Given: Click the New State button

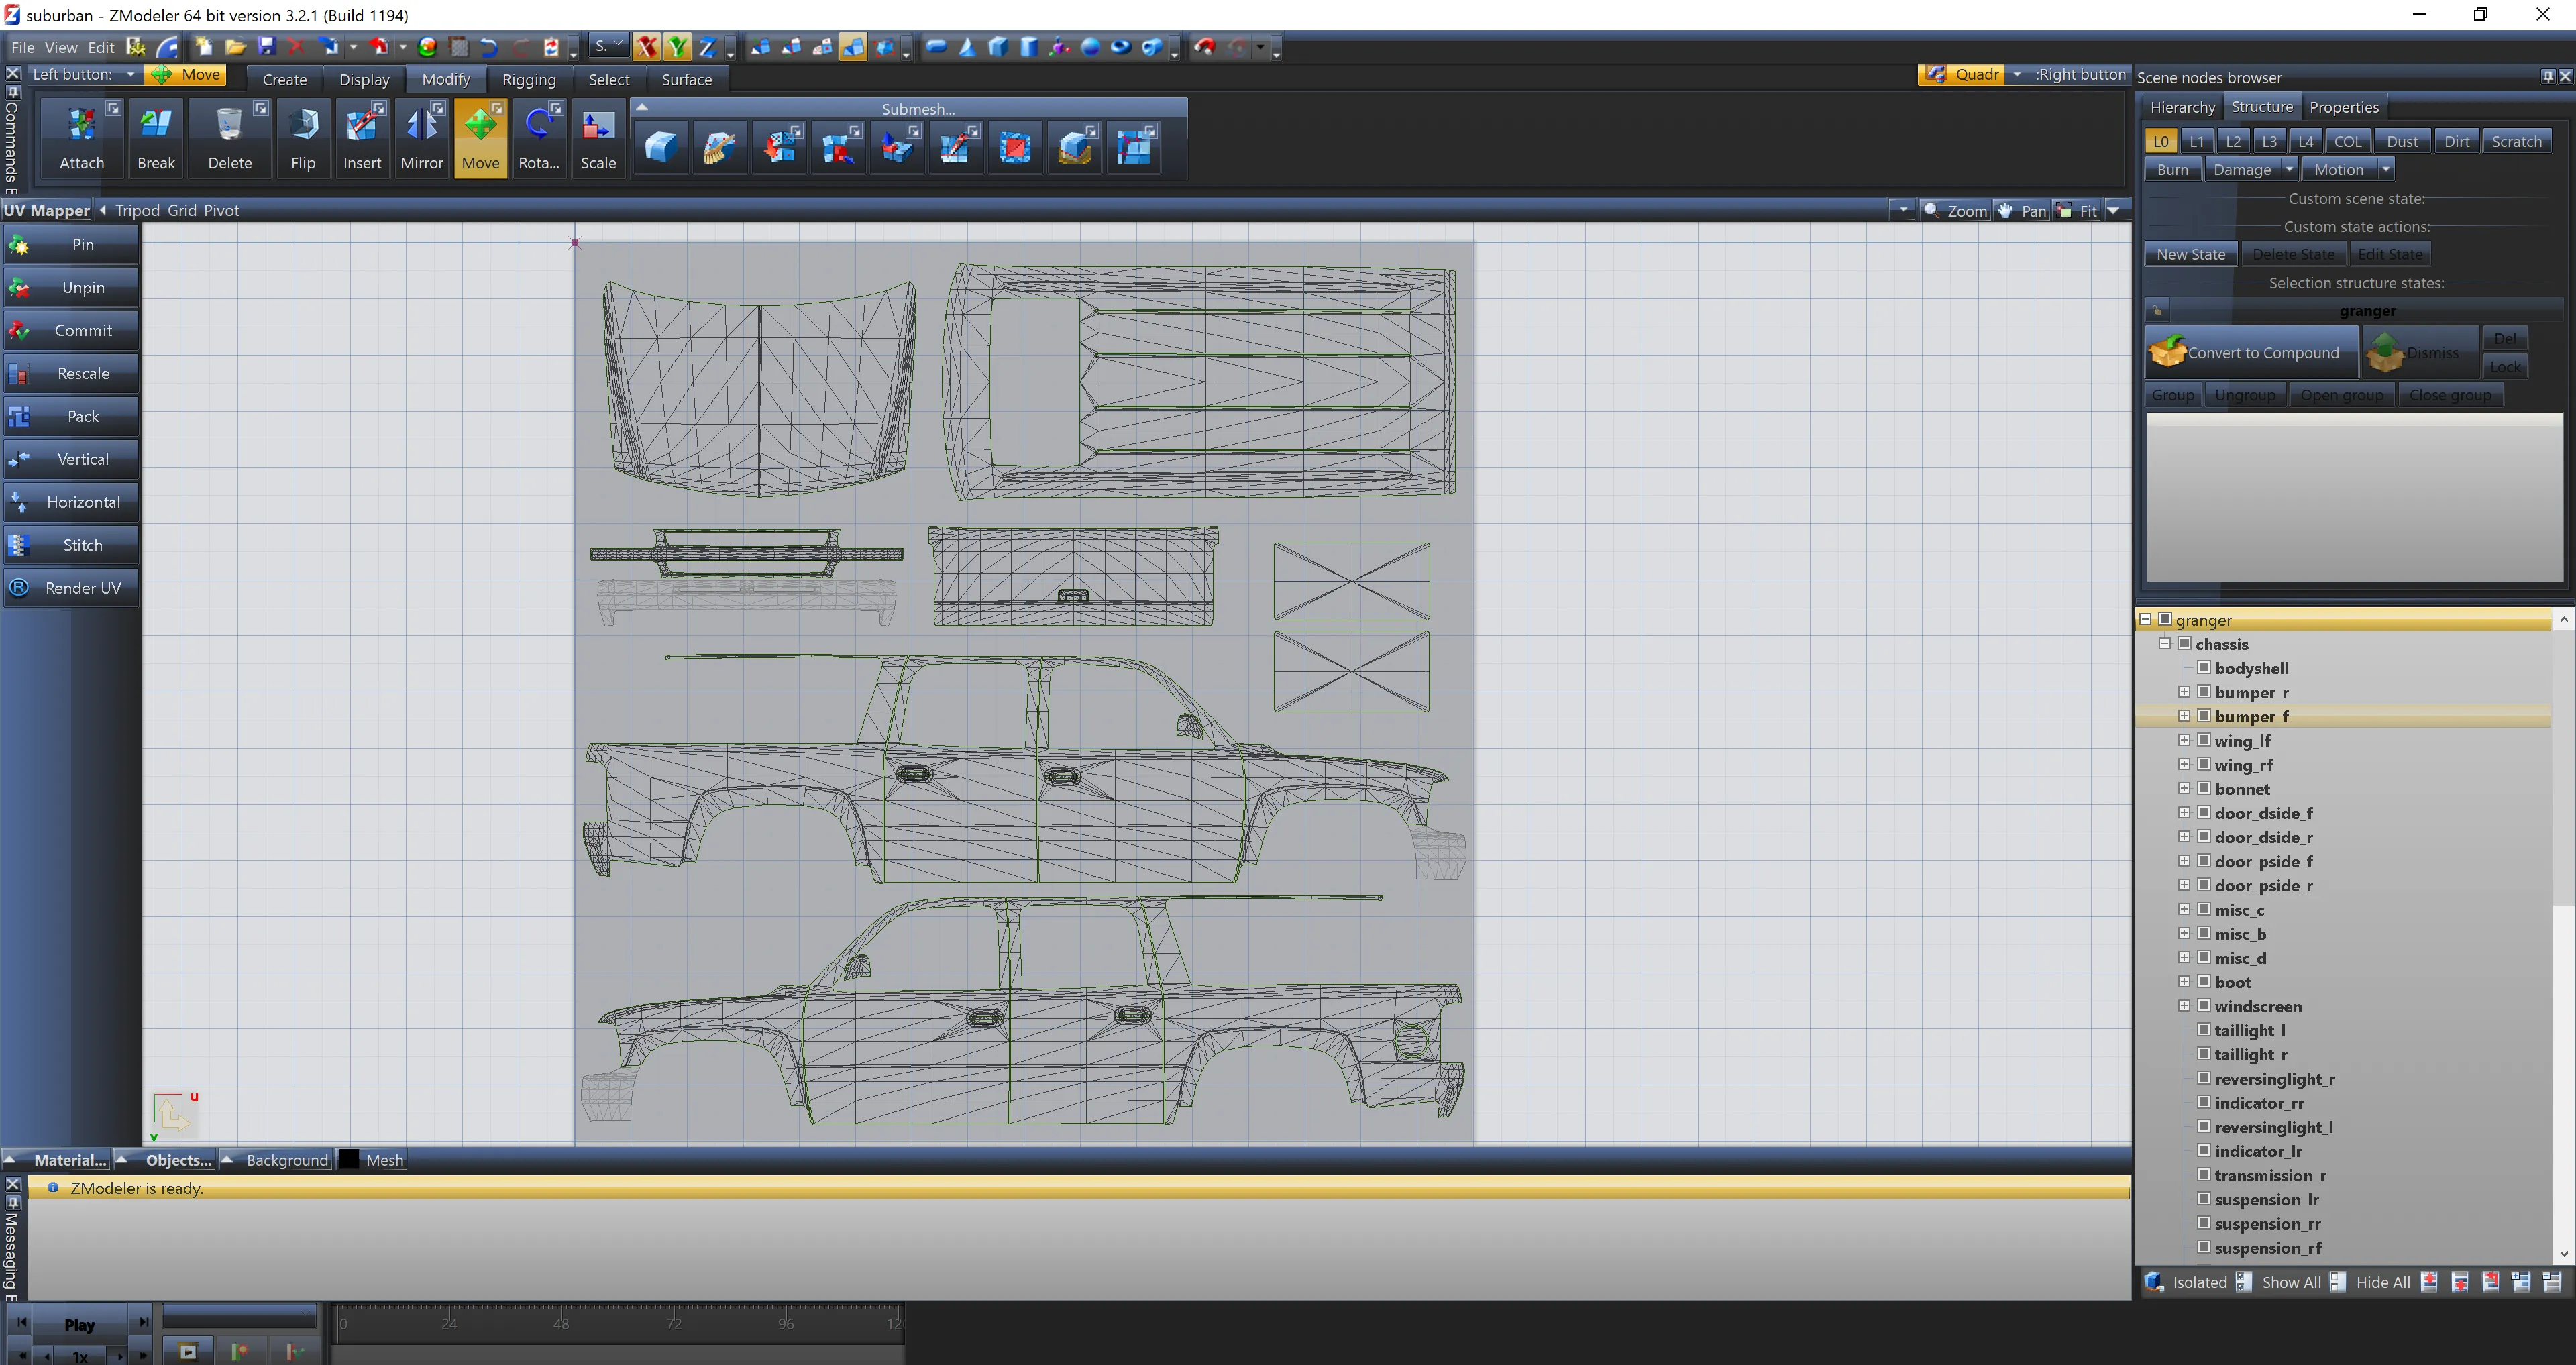Looking at the screenshot, I should click(2190, 255).
